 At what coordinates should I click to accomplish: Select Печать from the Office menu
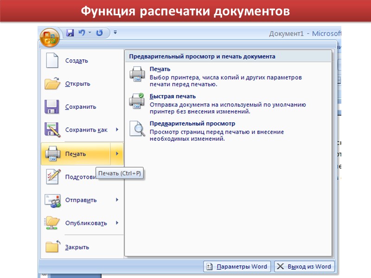pos(74,153)
